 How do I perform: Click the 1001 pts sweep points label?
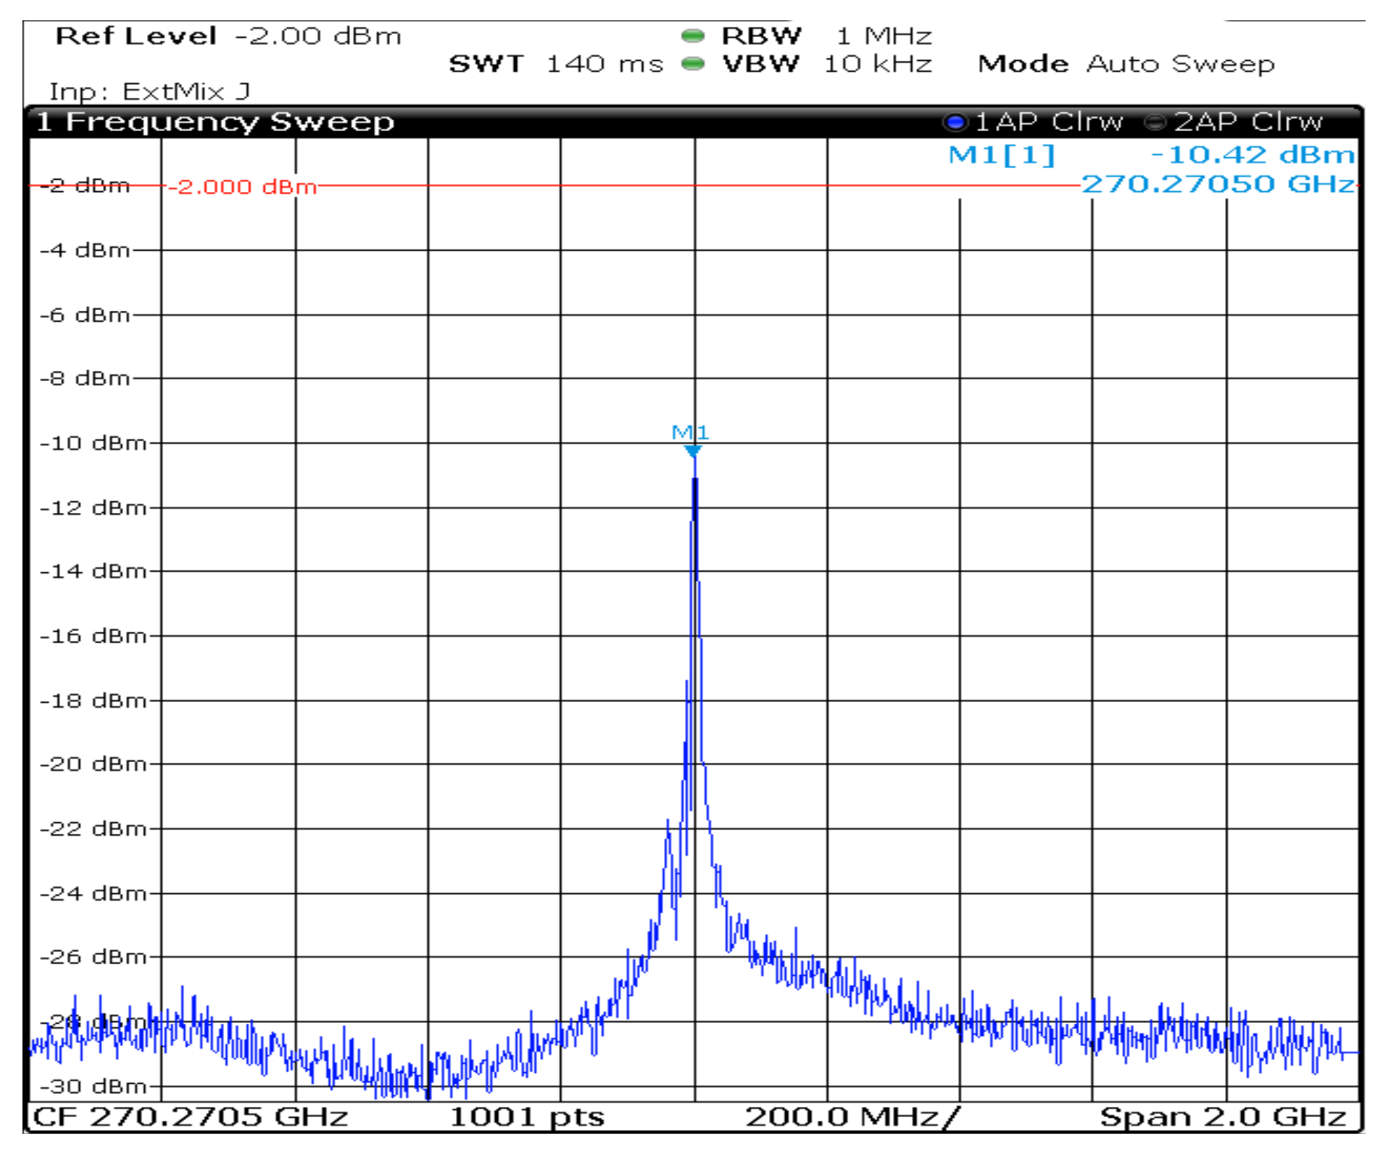[x=526, y=1116]
